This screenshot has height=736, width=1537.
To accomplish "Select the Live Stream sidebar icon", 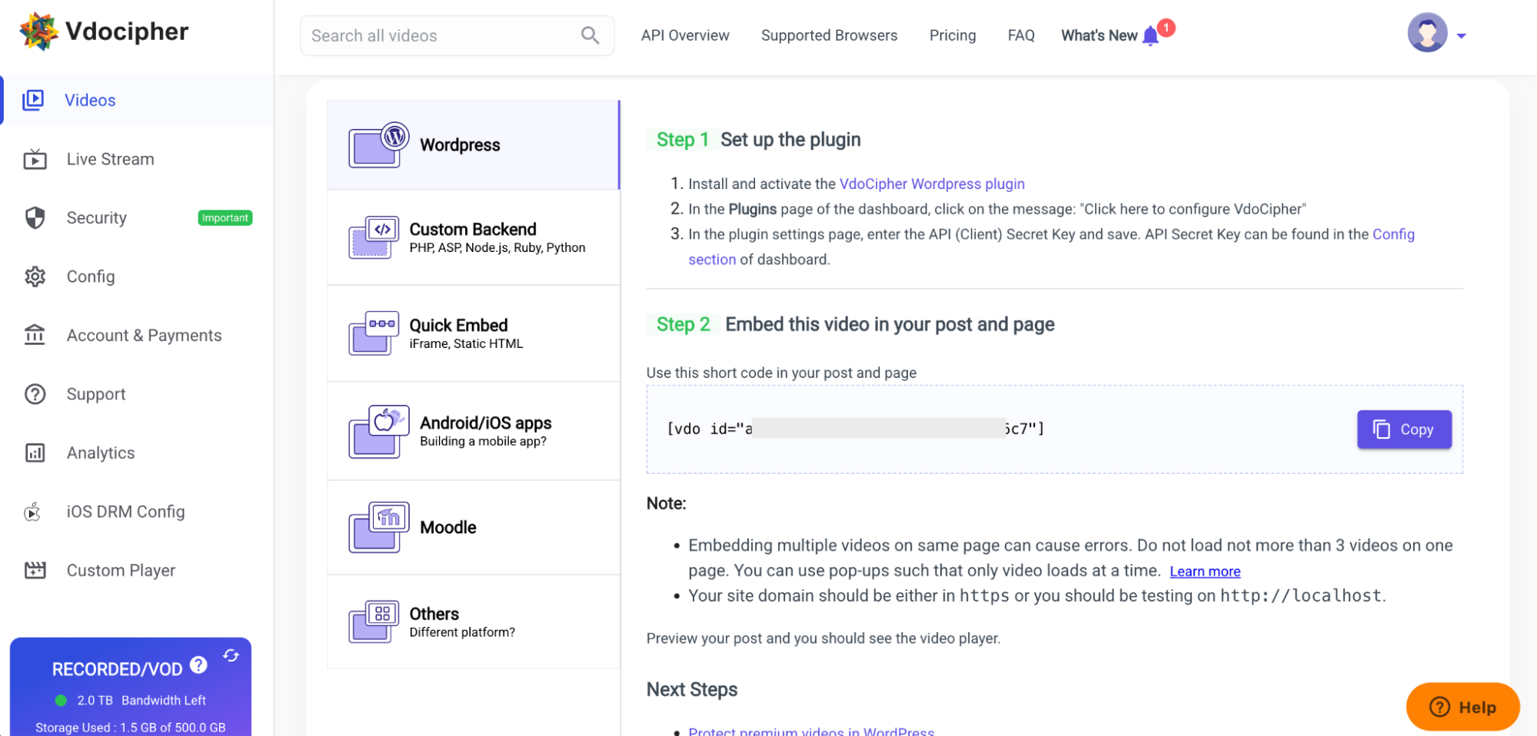I will pyautogui.click(x=35, y=159).
